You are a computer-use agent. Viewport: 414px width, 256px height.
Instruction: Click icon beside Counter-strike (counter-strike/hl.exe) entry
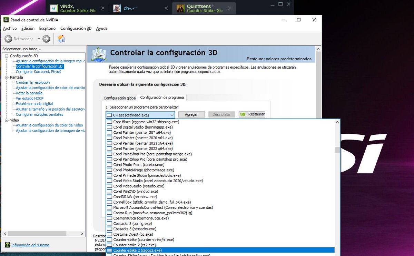(x=110, y=239)
